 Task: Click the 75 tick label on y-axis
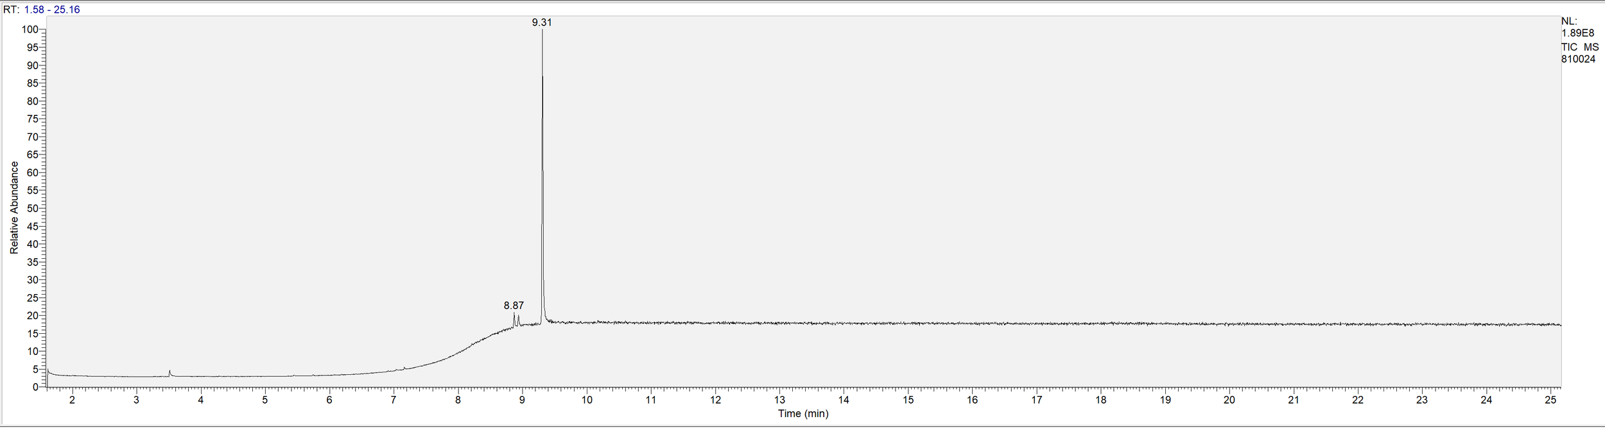pos(32,119)
